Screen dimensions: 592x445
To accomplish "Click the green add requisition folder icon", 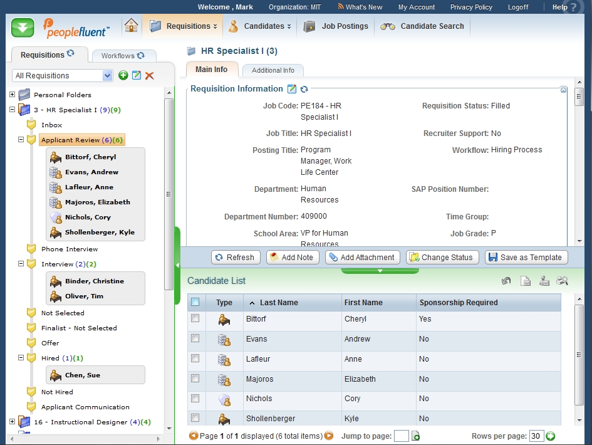I will pos(123,75).
